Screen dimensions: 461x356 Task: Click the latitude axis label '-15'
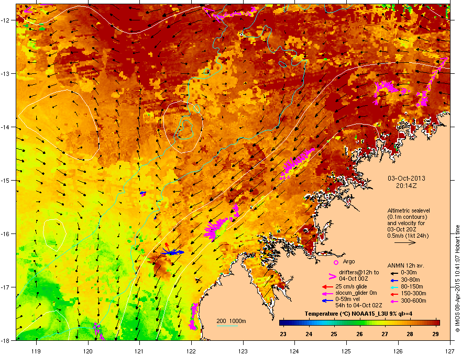point(5,180)
